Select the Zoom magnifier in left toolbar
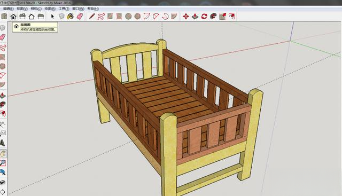342x196 pixels. (x=3, y=163)
